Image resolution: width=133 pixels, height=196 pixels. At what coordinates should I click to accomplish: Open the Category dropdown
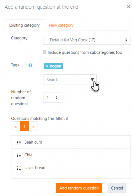point(87,40)
